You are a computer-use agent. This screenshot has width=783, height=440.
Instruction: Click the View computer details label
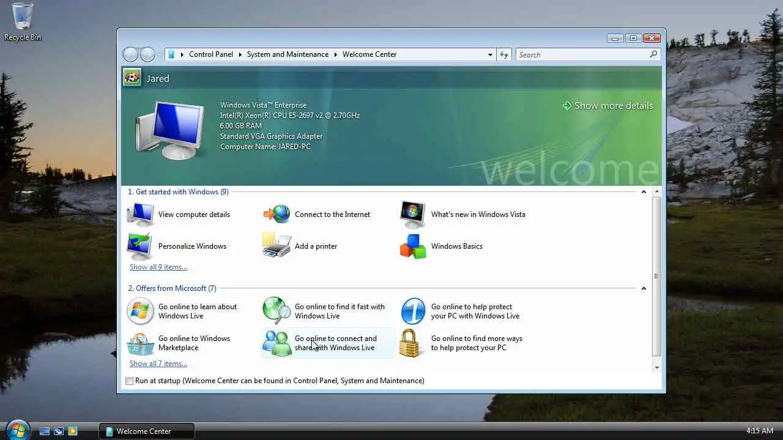pyautogui.click(x=194, y=215)
